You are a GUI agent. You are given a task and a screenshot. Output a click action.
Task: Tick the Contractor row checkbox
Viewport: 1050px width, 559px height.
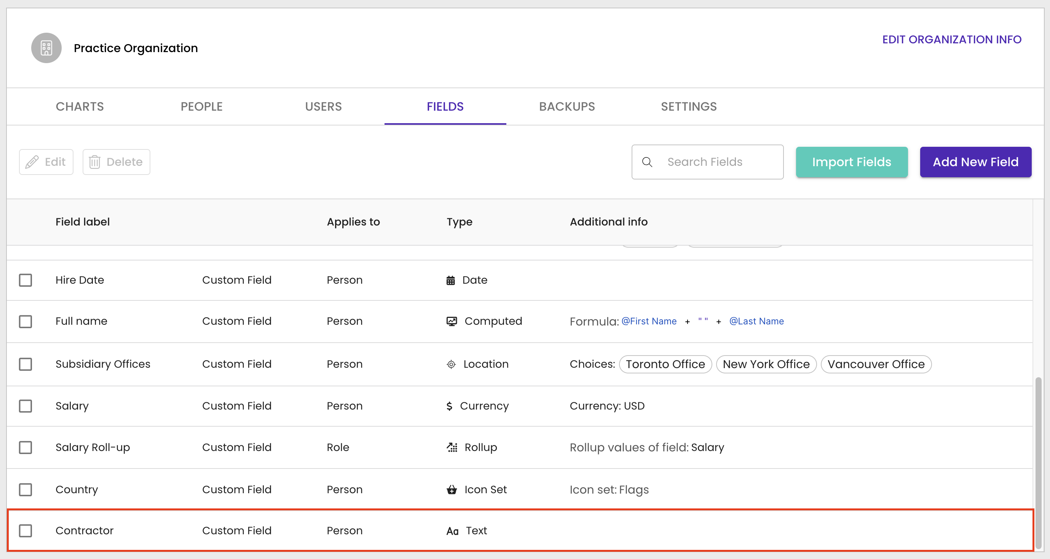(x=25, y=530)
